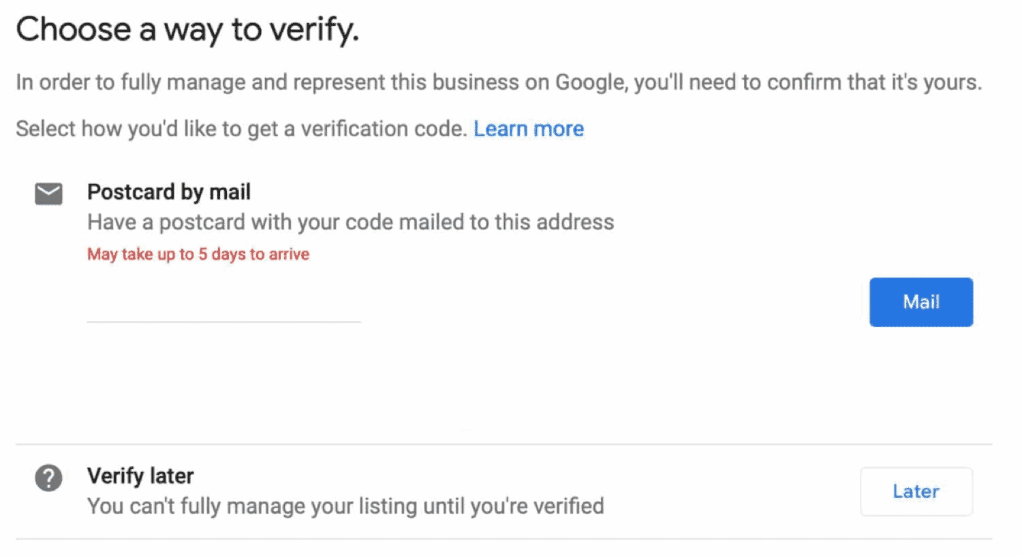This screenshot has height=556, width=1022.
Task: Select the Verify later heading
Action: (140, 476)
